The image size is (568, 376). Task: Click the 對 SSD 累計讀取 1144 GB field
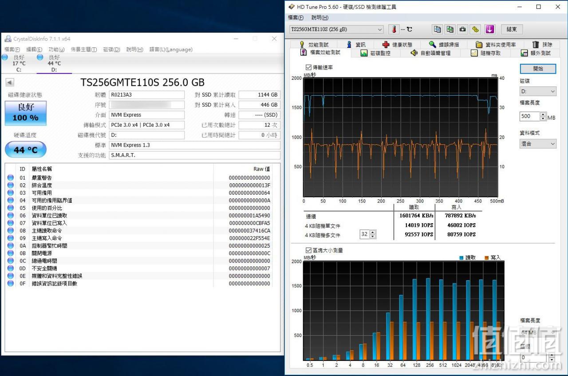pos(260,95)
